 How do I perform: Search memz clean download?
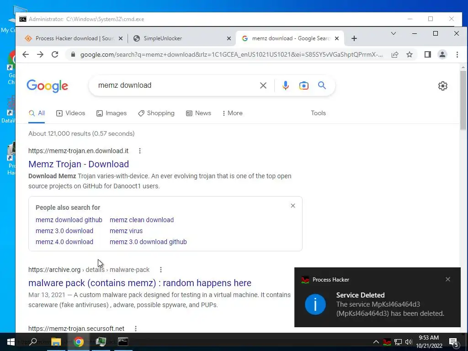(142, 220)
